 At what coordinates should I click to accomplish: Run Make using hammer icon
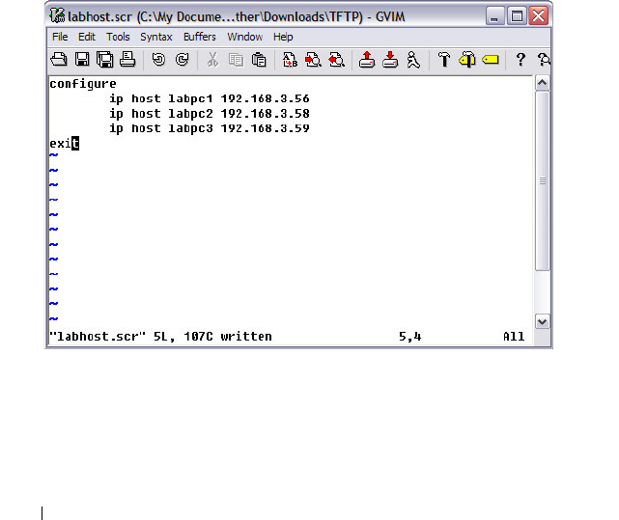tap(444, 60)
